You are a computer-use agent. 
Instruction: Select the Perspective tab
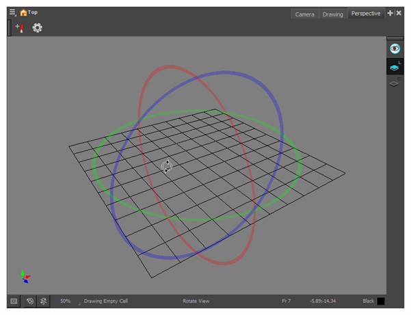click(x=366, y=14)
